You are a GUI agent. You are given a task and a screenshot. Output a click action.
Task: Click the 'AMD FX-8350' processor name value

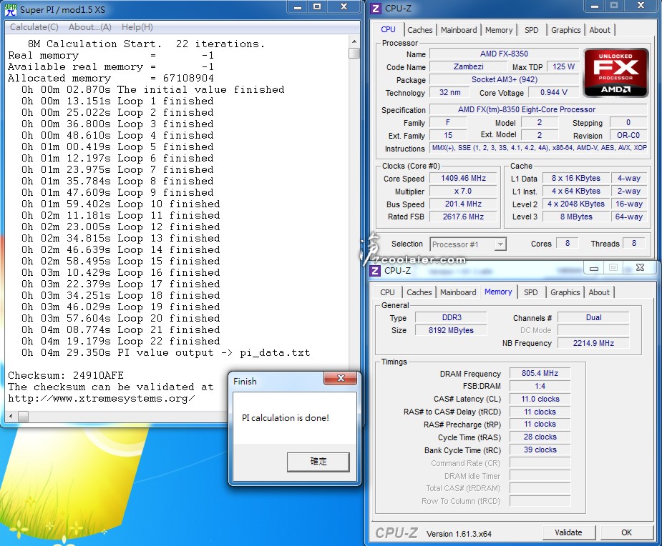pos(504,54)
